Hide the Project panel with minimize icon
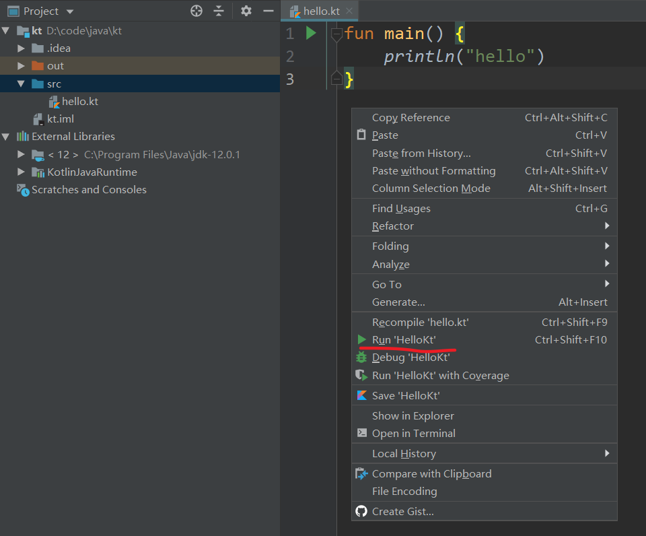This screenshot has width=646, height=536. pos(268,11)
